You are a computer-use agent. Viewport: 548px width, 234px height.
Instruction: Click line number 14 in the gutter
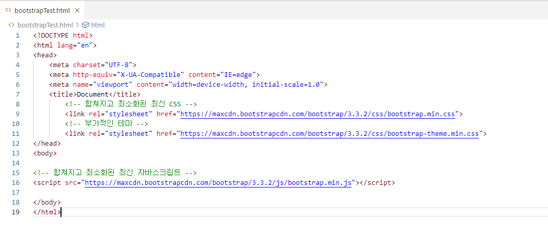click(16, 163)
